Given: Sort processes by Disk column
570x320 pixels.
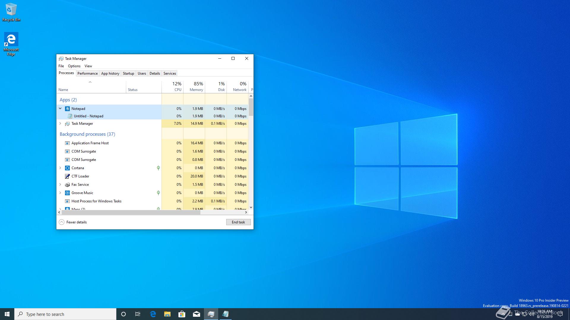Looking at the screenshot, I should 216,87.
